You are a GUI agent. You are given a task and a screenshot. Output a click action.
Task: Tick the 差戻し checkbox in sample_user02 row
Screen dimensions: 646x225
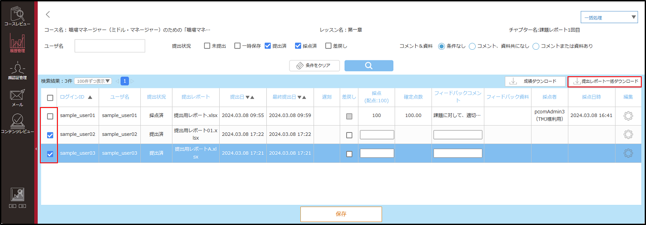[x=349, y=135]
